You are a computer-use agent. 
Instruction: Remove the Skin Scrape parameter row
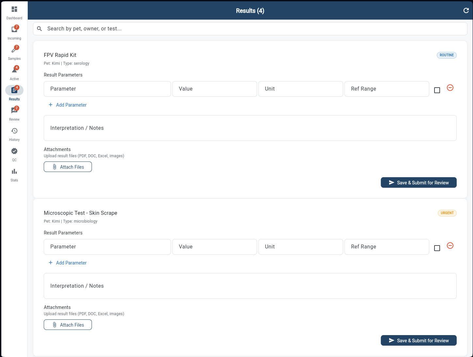(450, 245)
